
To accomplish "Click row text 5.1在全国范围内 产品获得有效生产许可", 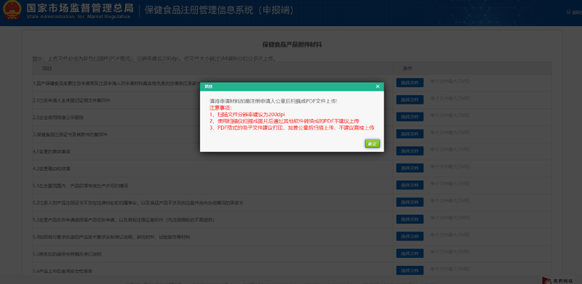I will tap(81, 185).
